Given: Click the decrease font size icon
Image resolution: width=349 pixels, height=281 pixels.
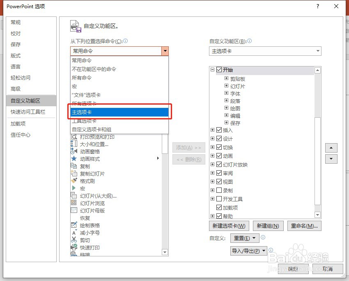Looking at the screenshot, I should tap(74, 233).
